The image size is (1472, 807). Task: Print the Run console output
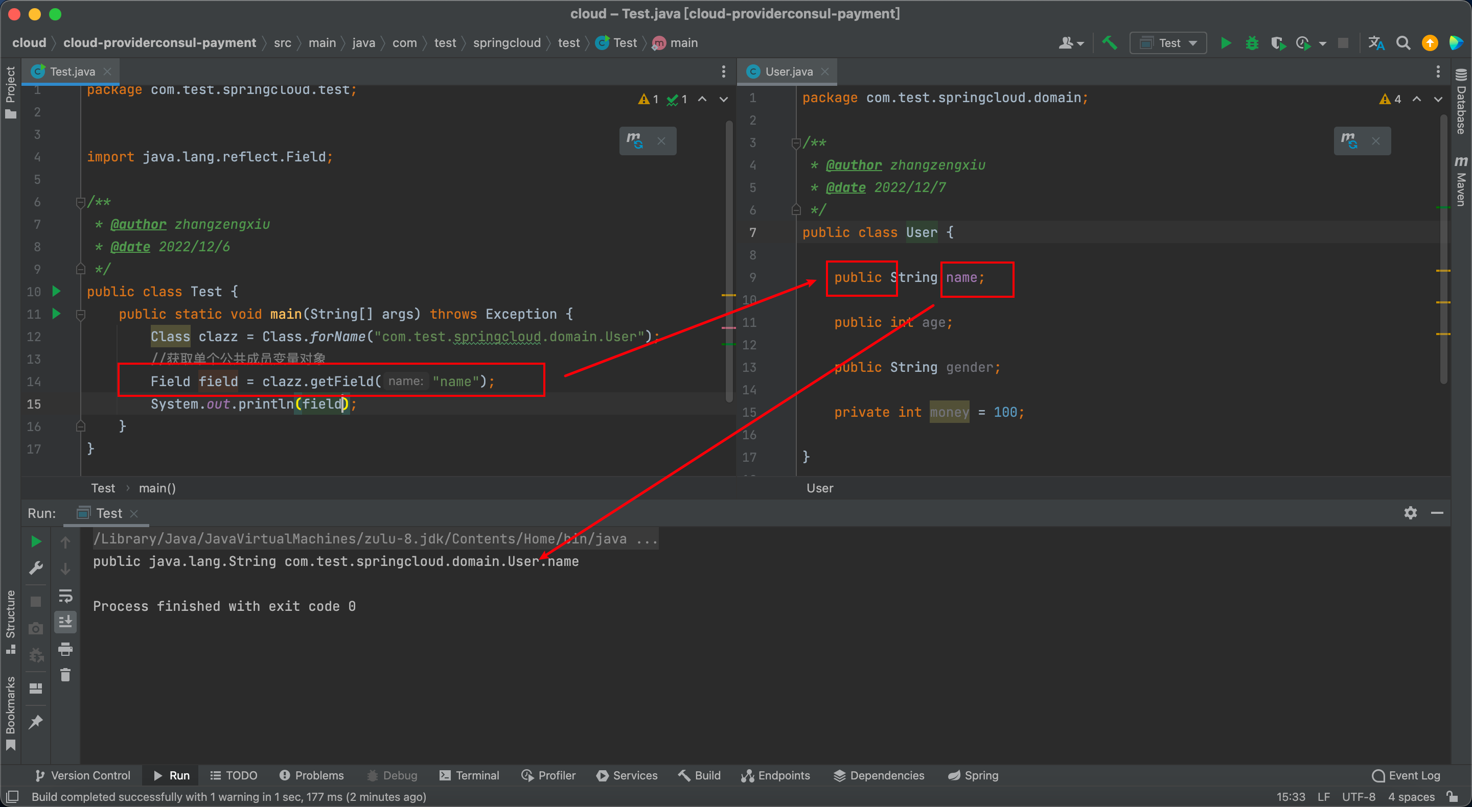tap(65, 649)
